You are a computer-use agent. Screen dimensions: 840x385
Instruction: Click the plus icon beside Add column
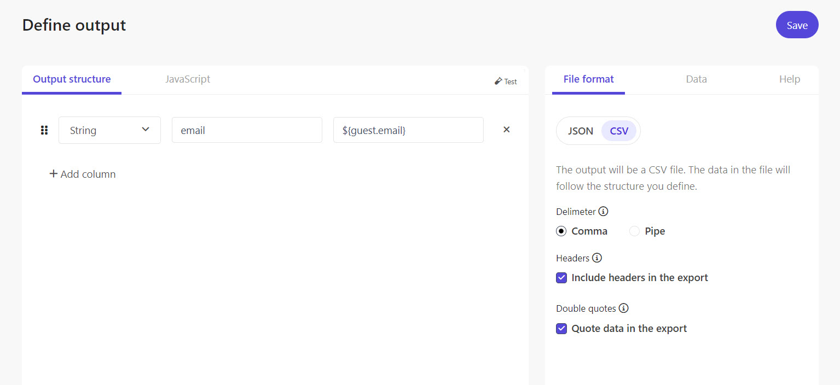54,174
